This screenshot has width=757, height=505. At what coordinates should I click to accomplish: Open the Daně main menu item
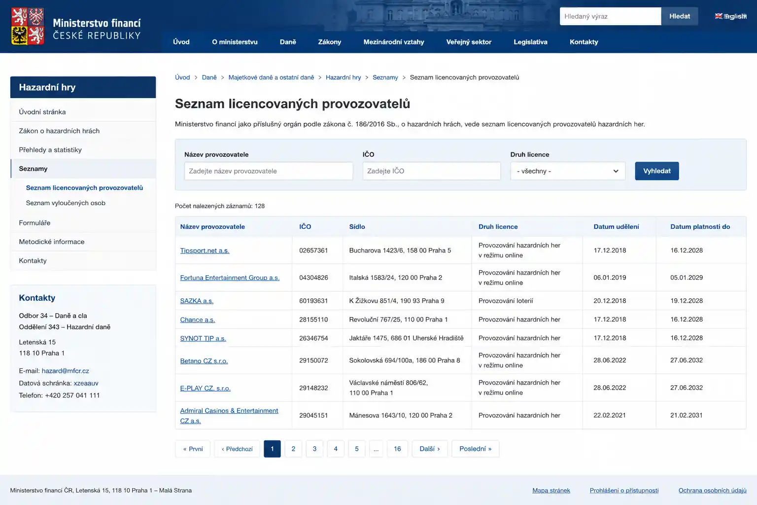(x=288, y=42)
